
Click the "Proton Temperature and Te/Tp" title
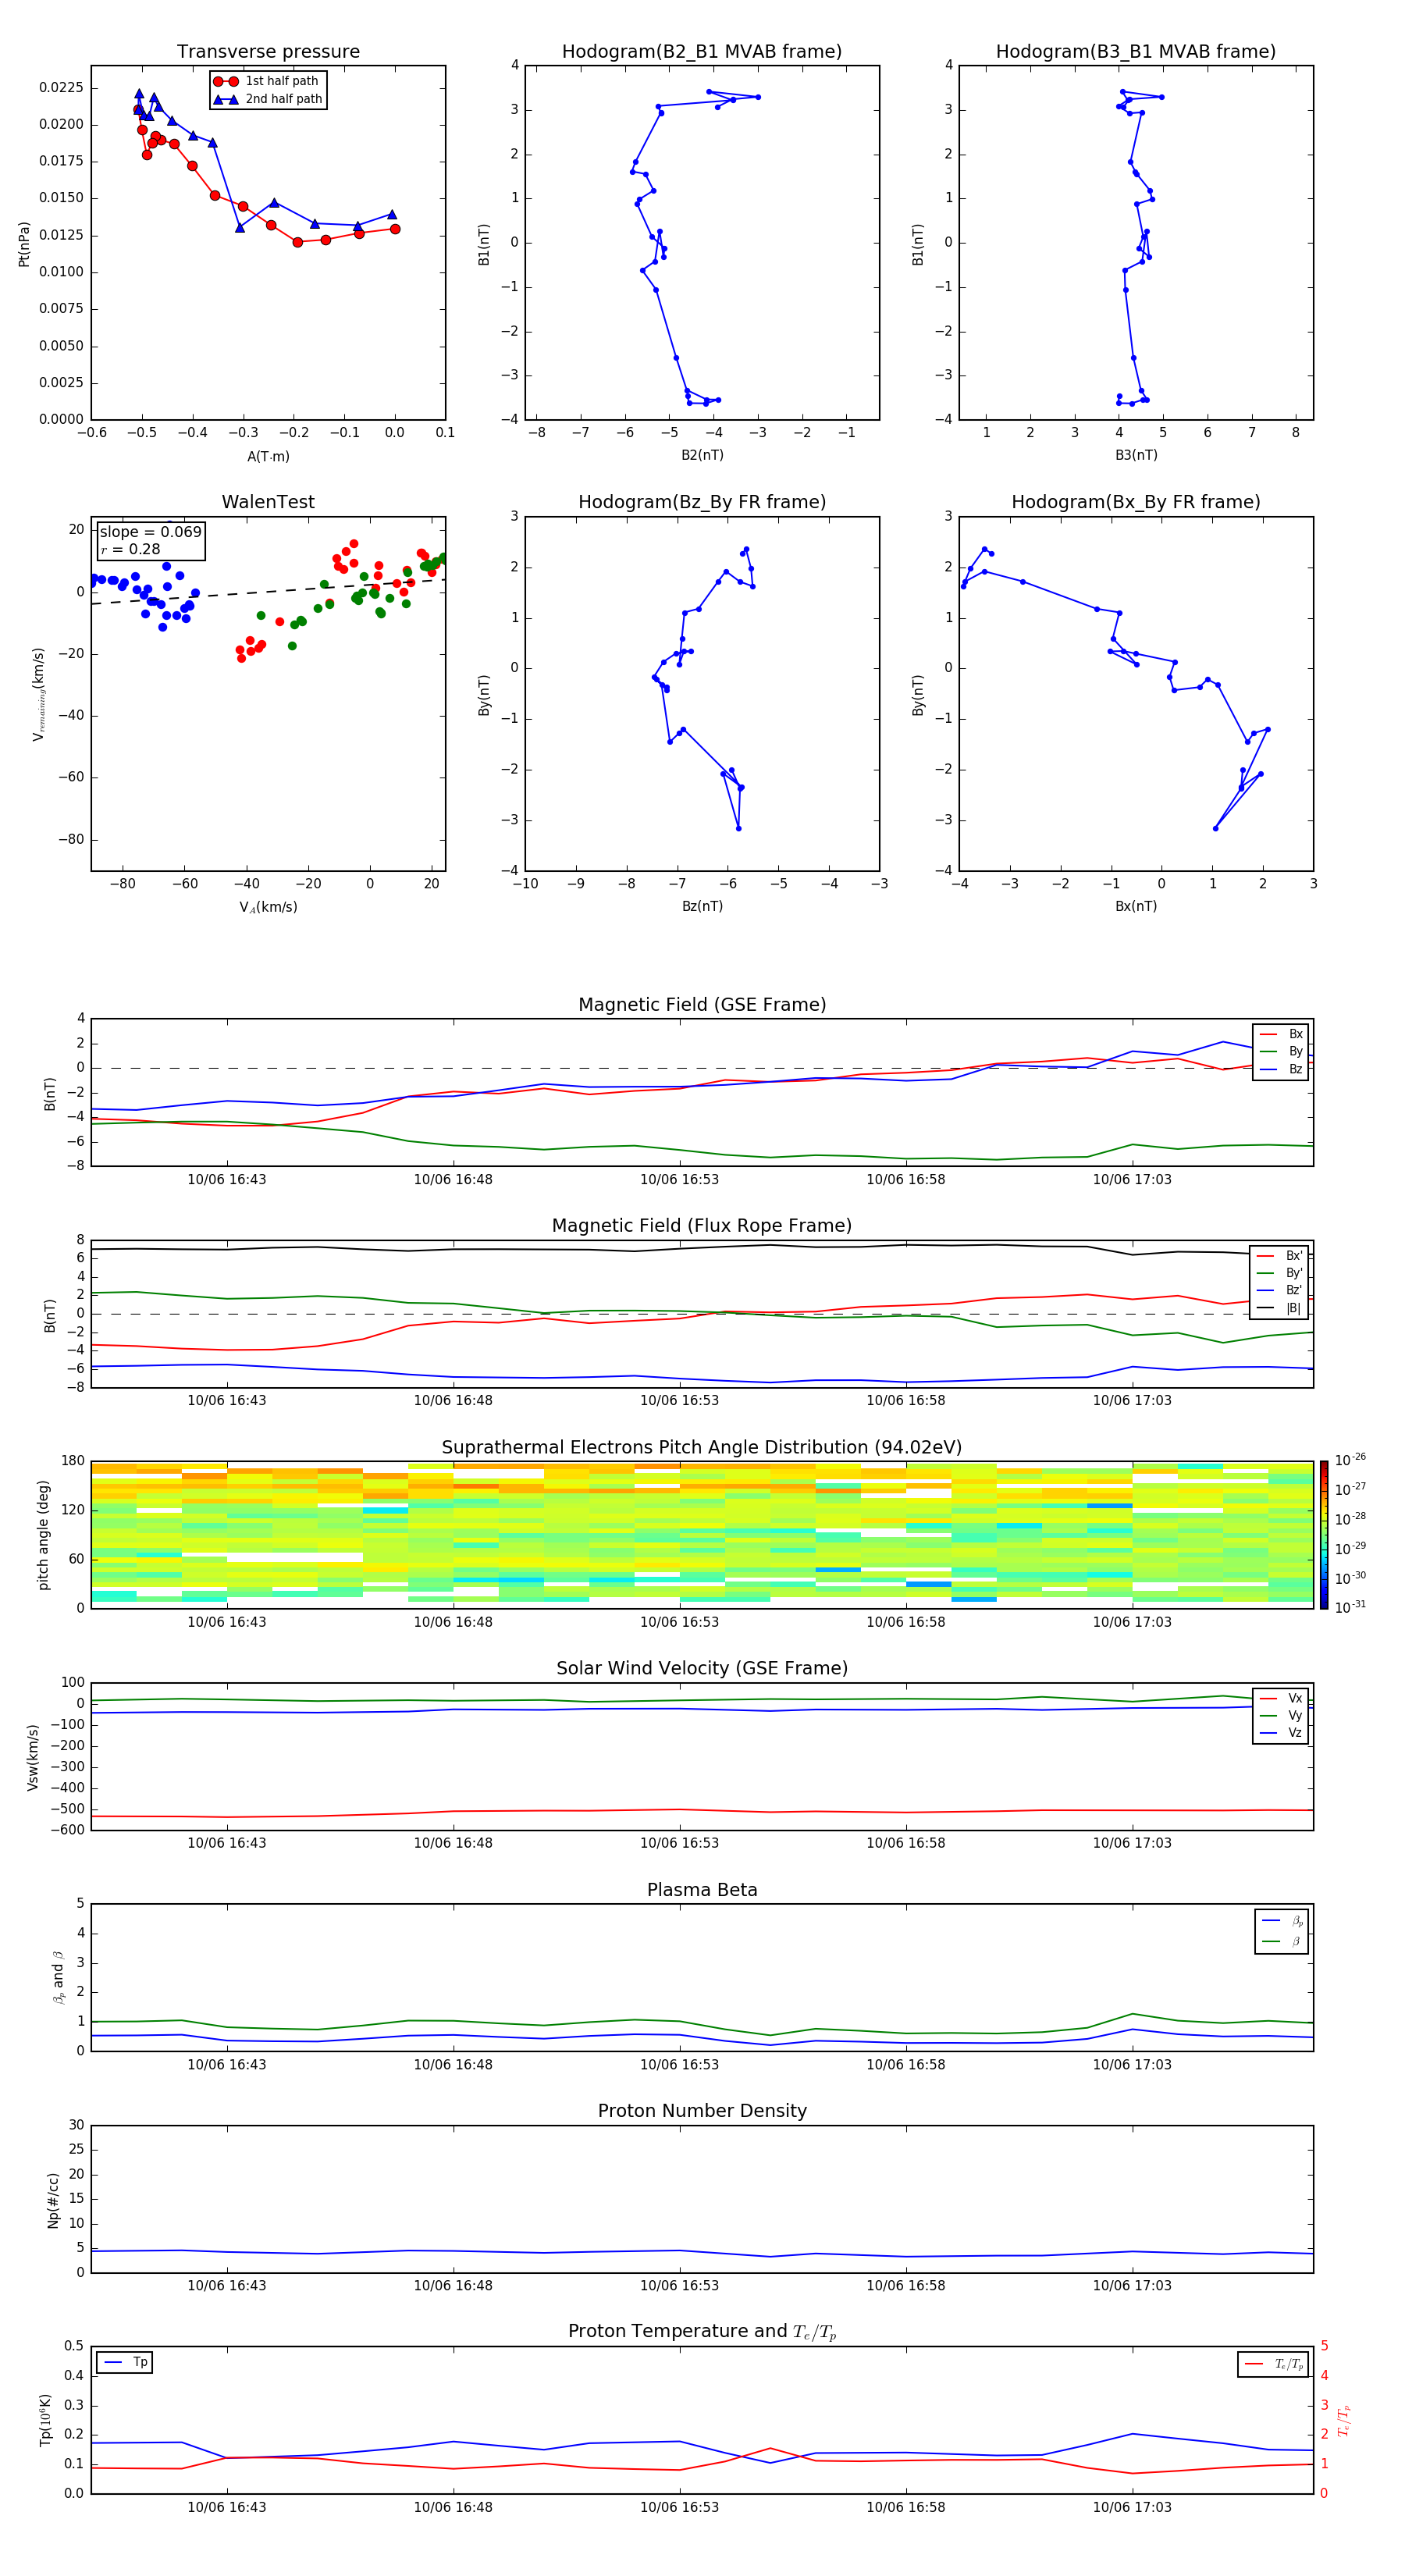(702, 2332)
